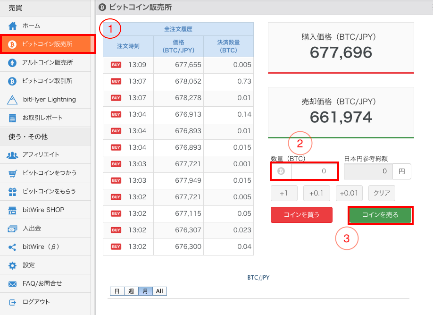Click the sell price 661,974
The image size is (433, 315).
tap(341, 117)
